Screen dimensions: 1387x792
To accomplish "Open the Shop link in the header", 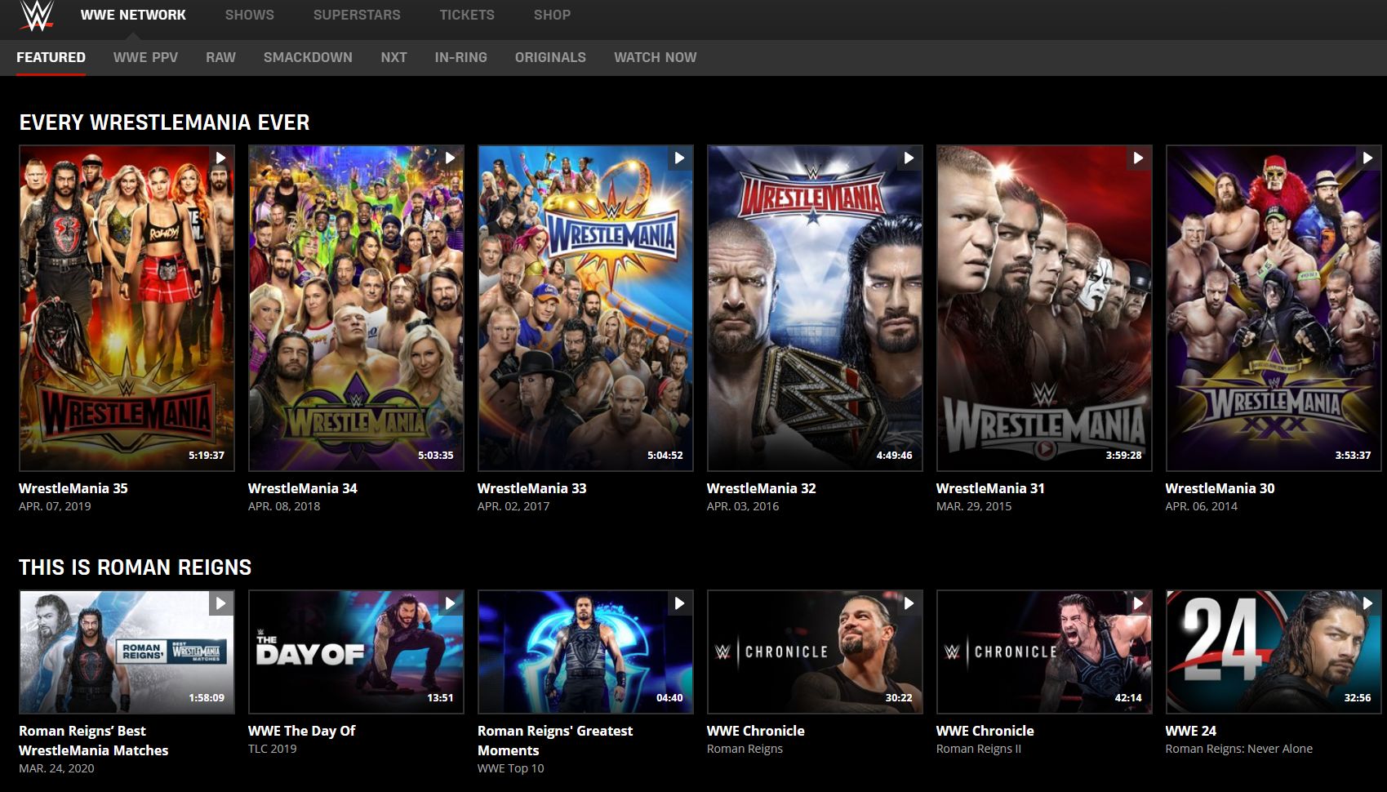I will (x=553, y=15).
